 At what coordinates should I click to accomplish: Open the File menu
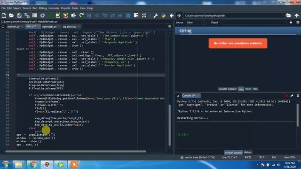3,8
